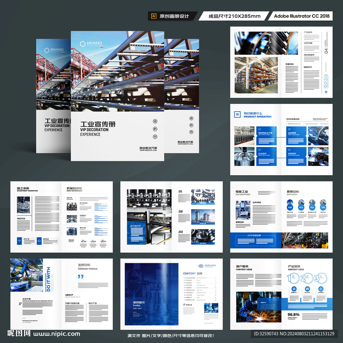Click the numbered circle 3 under 产业智联
This screenshot has width=343, height=343.
[321, 278]
